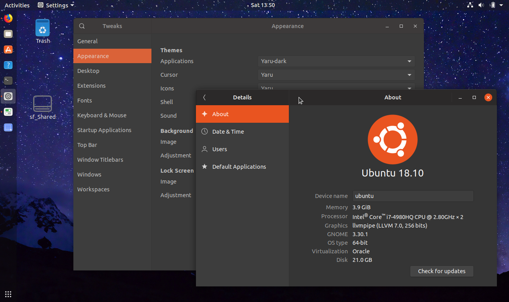Image resolution: width=509 pixels, height=302 pixels.
Task: Open Windows section in Tweaks
Action: [x=112, y=175]
